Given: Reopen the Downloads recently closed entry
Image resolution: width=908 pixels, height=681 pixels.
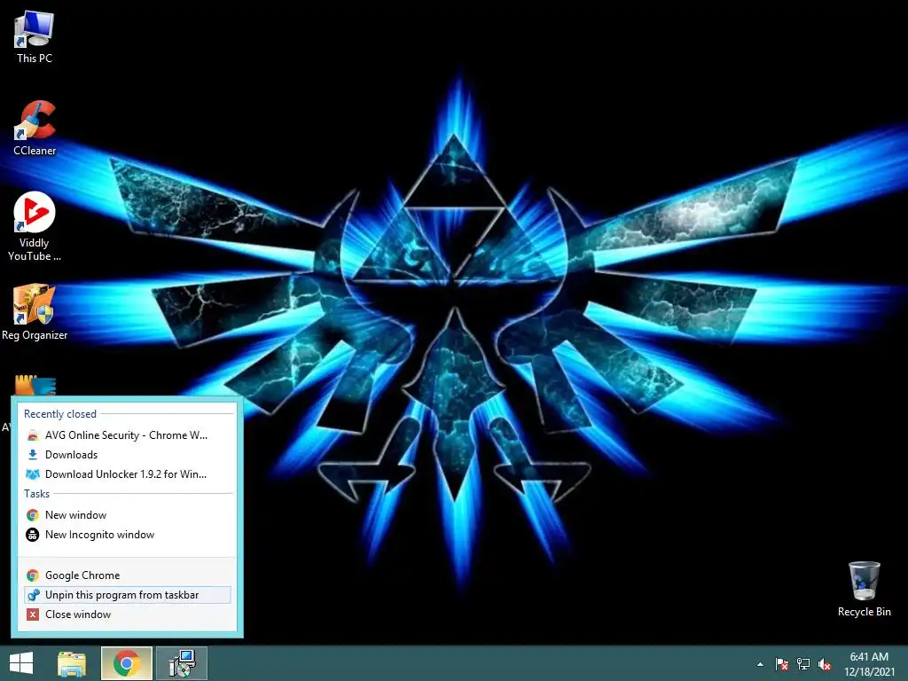Looking at the screenshot, I should click(x=128, y=455).
